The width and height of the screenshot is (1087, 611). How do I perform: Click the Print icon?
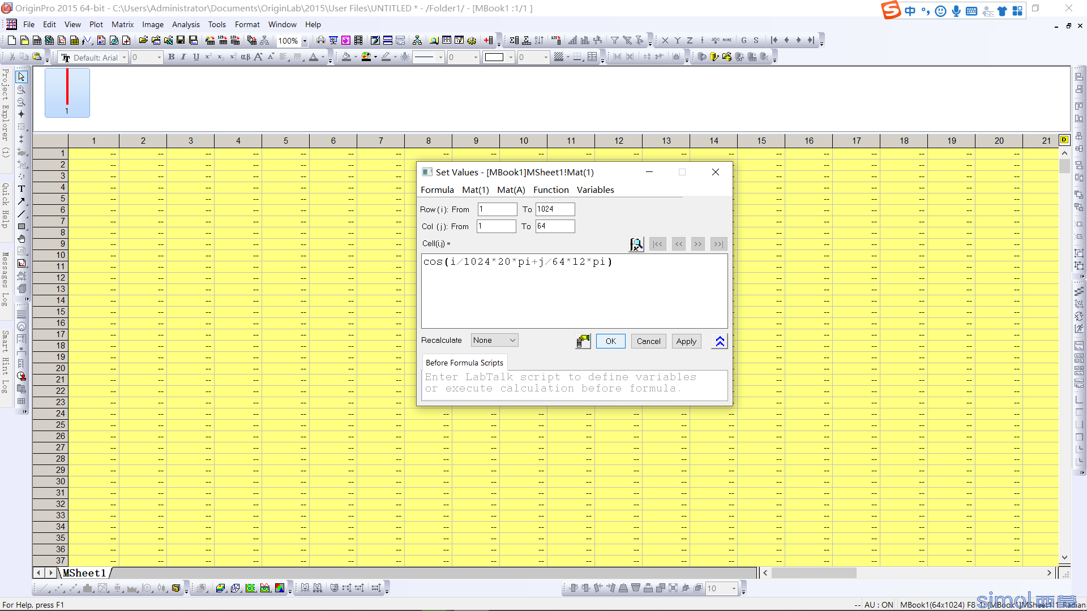320,40
